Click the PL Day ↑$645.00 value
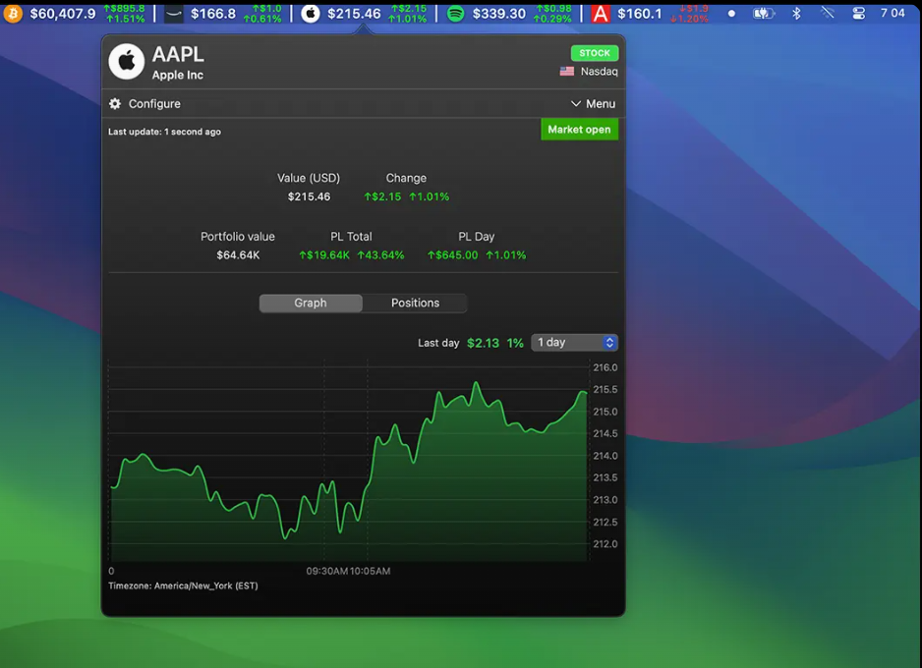The width and height of the screenshot is (922, 668). (453, 255)
